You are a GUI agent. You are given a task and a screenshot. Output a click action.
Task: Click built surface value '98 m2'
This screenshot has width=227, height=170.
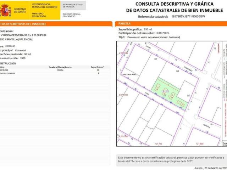[x=28, y=54]
